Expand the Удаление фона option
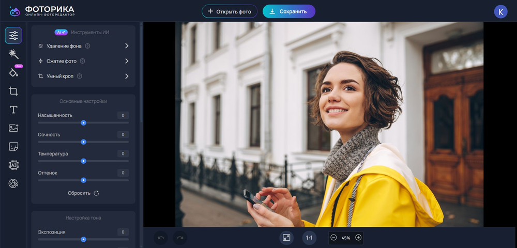This screenshot has width=517, height=248. pos(127,46)
